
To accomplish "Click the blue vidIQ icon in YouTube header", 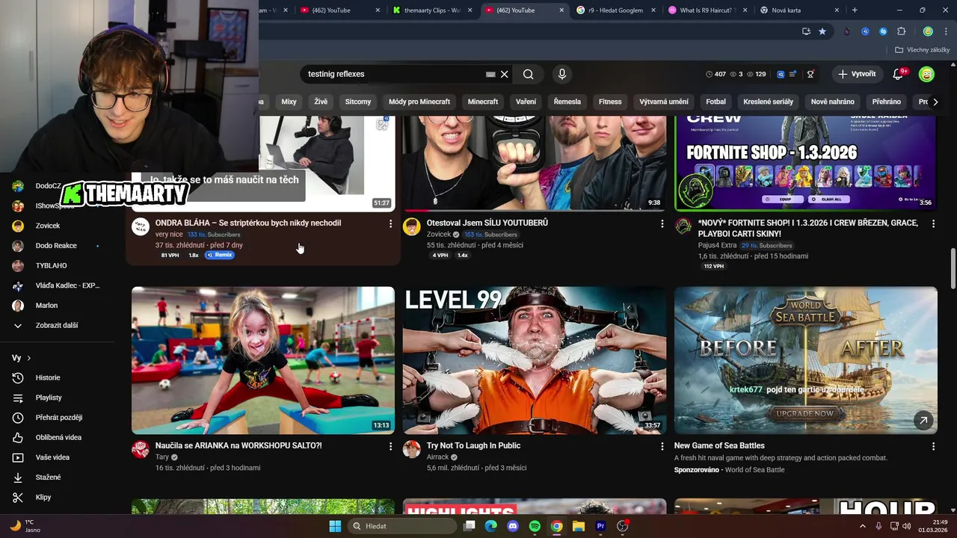I will (781, 74).
